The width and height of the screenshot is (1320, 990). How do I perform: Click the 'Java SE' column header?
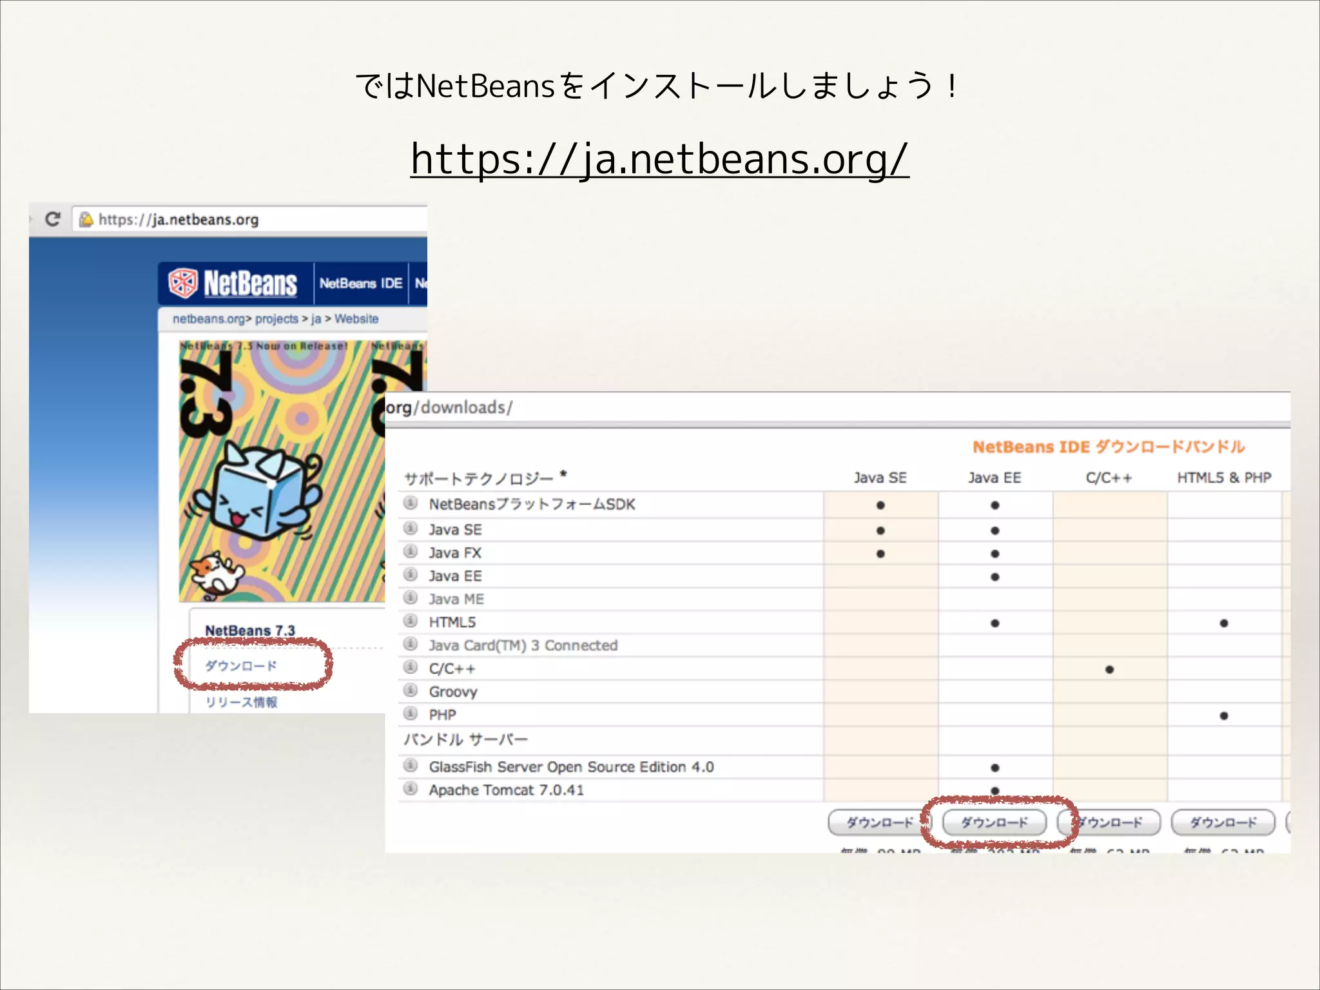[x=880, y=478]
